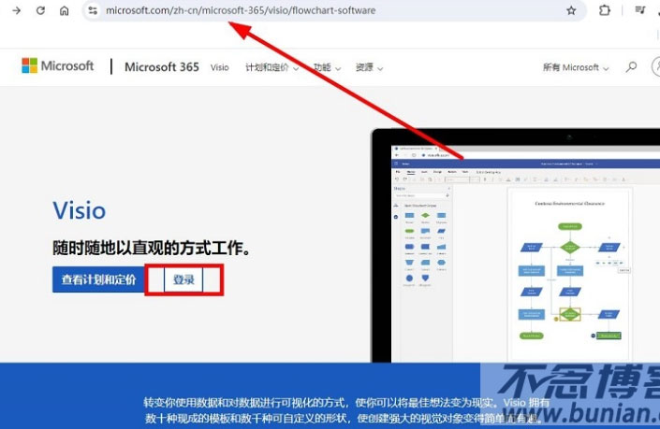Click the address bar URL field
Screen dimensions: 660x429
[334, 10]
